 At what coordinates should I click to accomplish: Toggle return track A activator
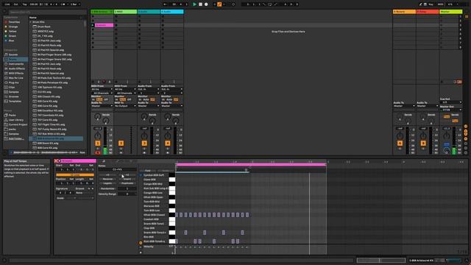pos(400,144)
